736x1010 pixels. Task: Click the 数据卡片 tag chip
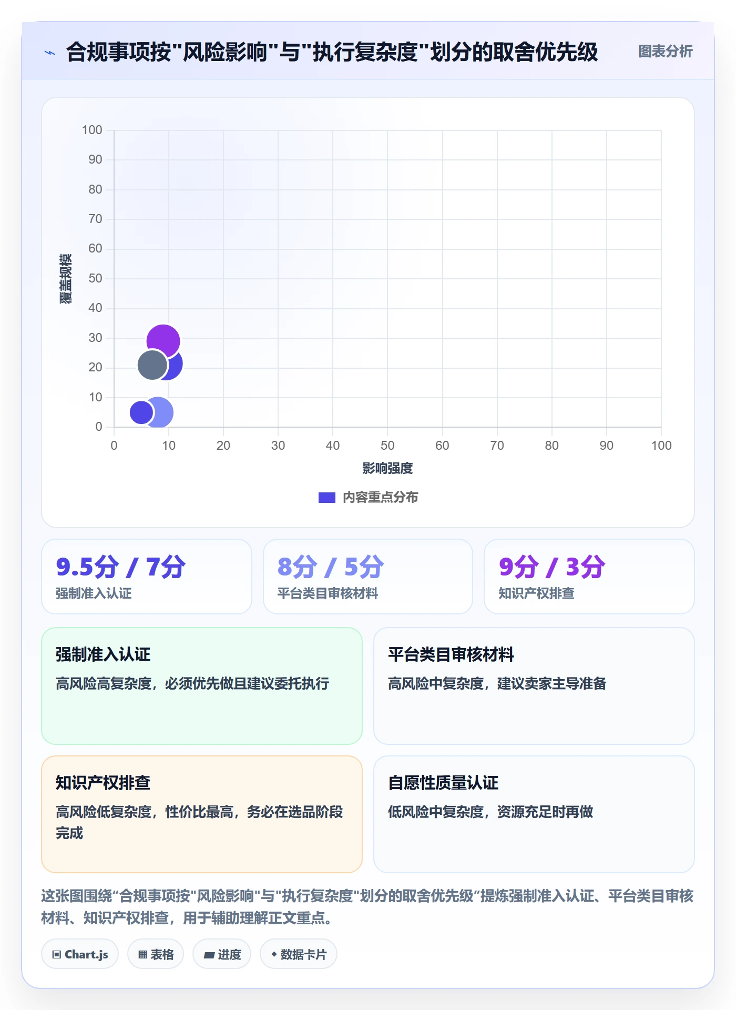299,954
